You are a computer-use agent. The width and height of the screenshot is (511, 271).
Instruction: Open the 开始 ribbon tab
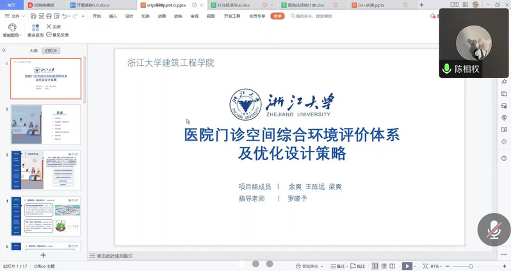(97, 16)
